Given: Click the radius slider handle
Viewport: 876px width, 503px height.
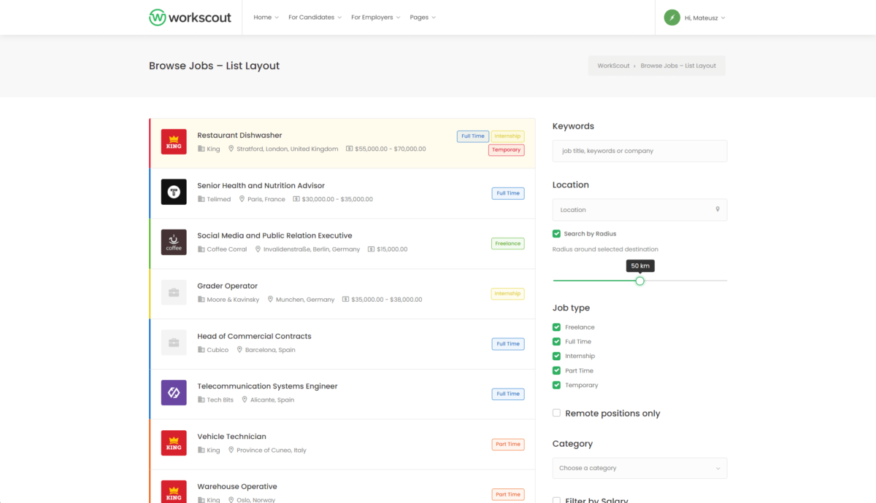Looking at the screenshot, I should point(640,281).
